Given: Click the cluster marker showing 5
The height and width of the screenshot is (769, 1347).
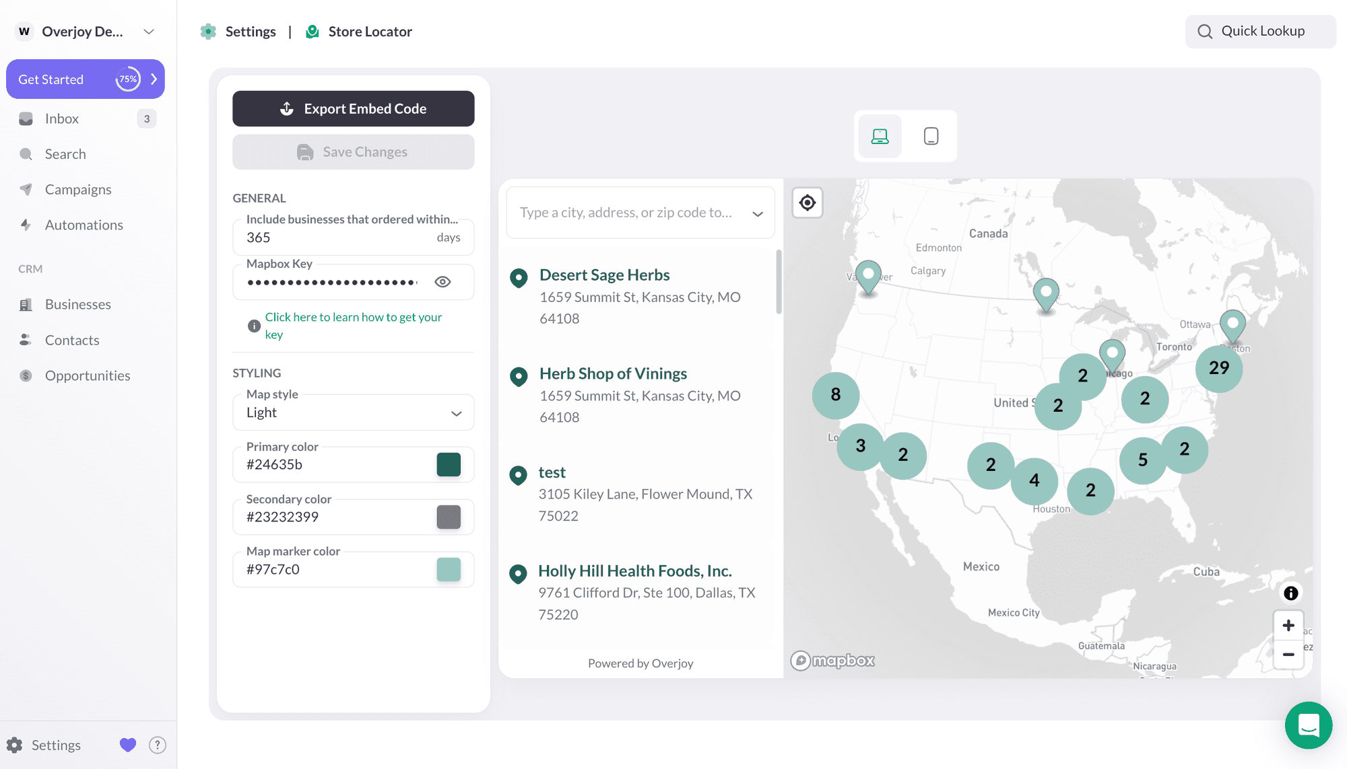Looking at the screenshot, I should point(1143,460).
